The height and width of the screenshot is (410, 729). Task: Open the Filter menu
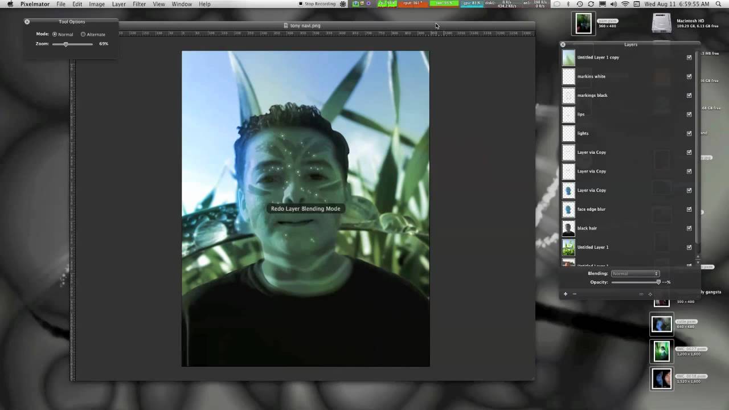[x=139, y=4]
